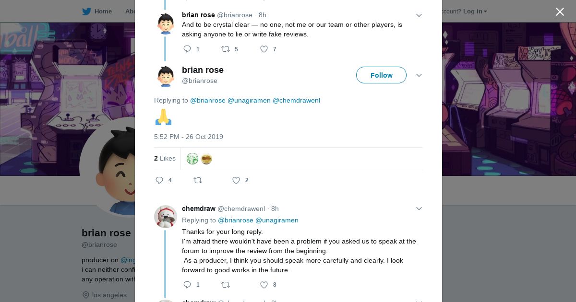Open the @unagiramen mention link
Viewport: 576px width, 302px height.
point(249,100)
